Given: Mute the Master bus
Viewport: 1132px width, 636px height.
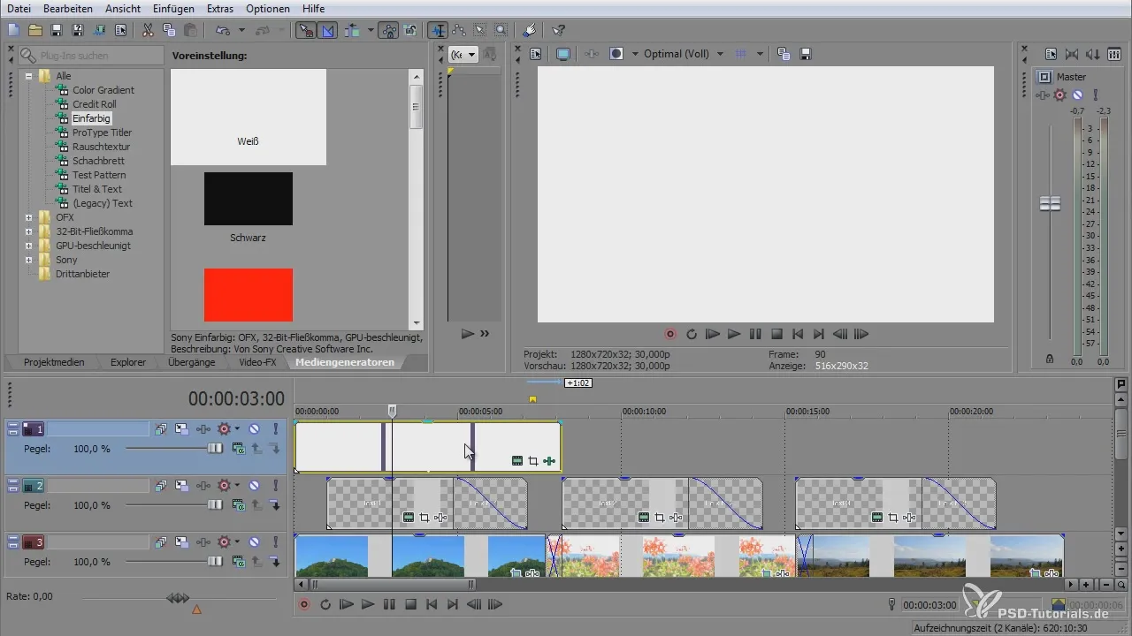Looking at the screenshot, I should (1077, 95).
